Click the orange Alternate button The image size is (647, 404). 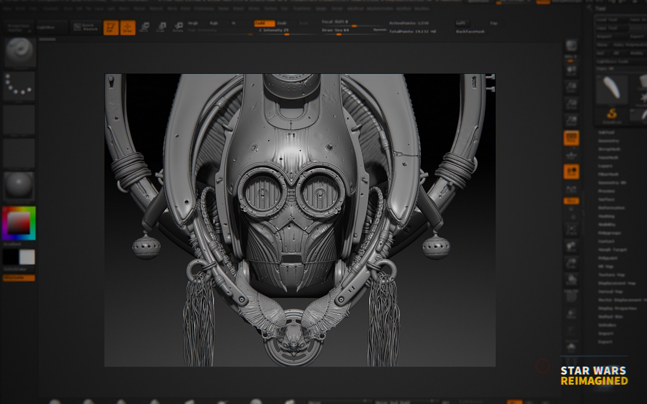[19, 278]
